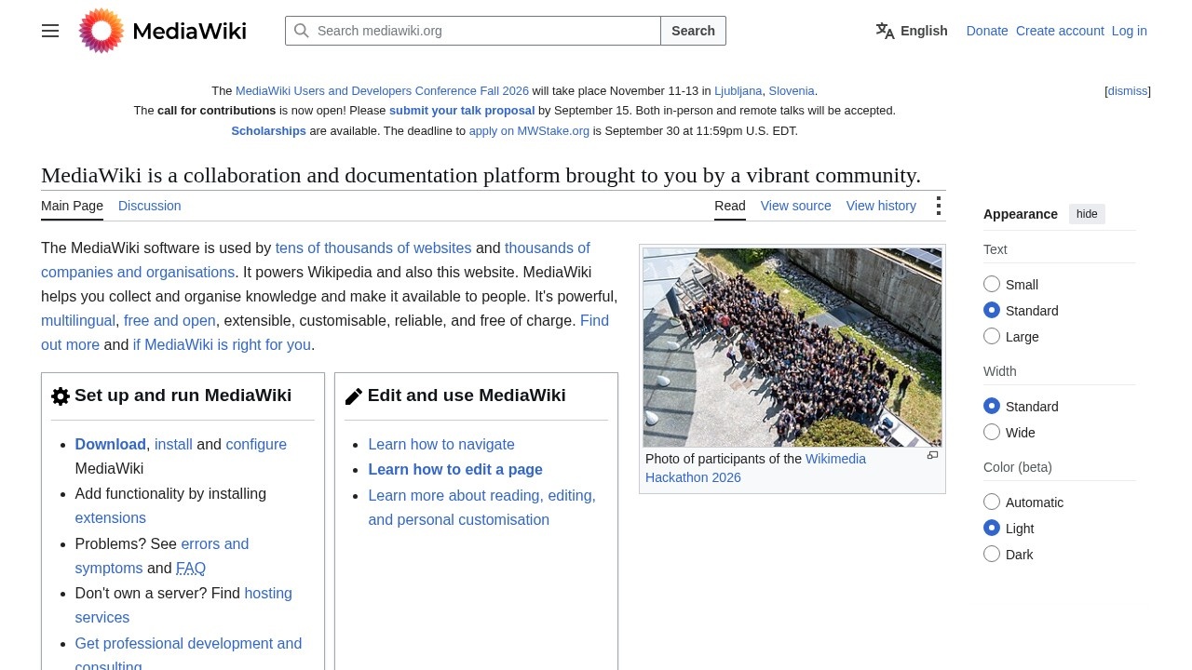Open Get professional development and consulting link
Screen dimensions: 1192x670
coord(188,655)
